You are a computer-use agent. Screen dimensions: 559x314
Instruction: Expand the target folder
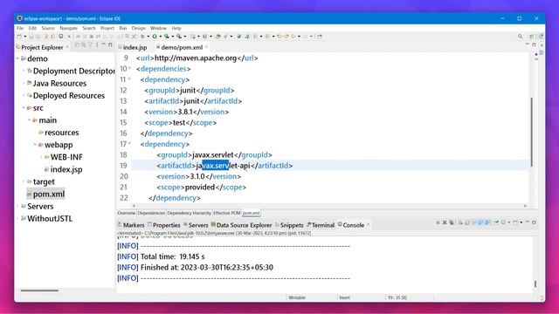point(24,181)
